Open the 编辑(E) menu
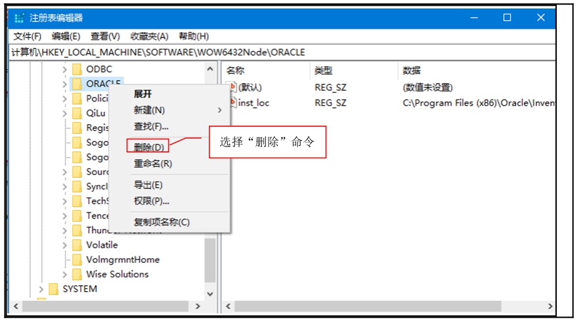This screenshot has width=581, height=327. pos(66,36)
